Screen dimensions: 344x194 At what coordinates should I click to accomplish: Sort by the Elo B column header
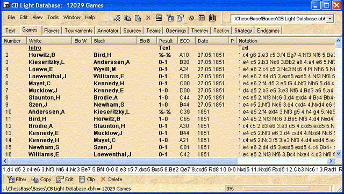(147, 41)
